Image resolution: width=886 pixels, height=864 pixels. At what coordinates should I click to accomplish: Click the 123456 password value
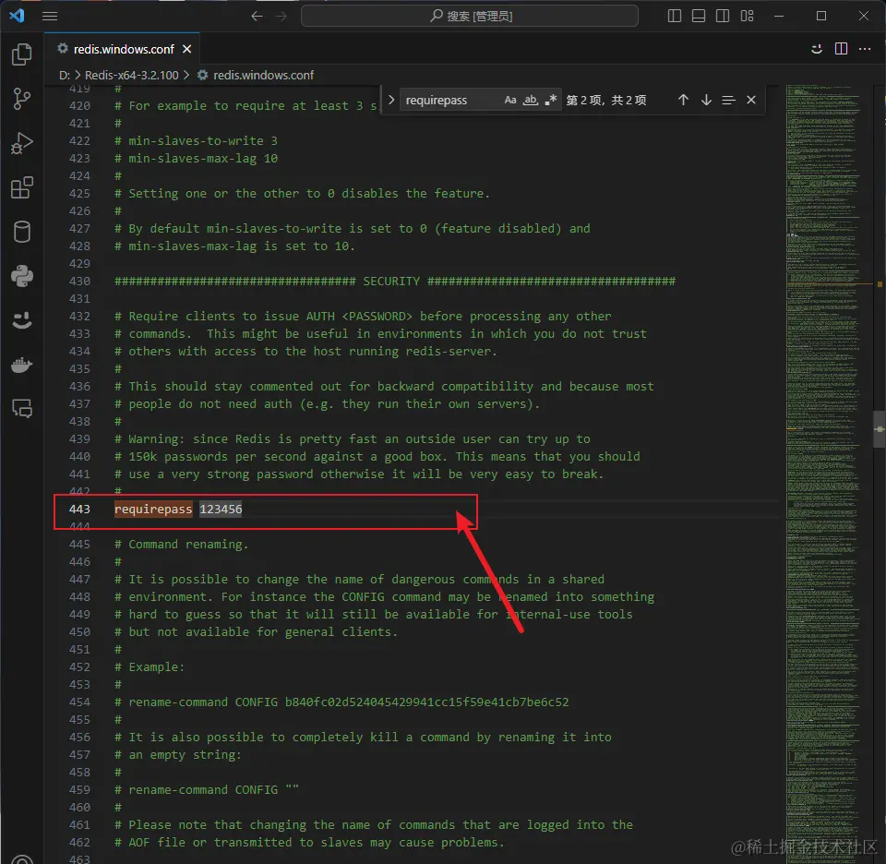point(221,510)
